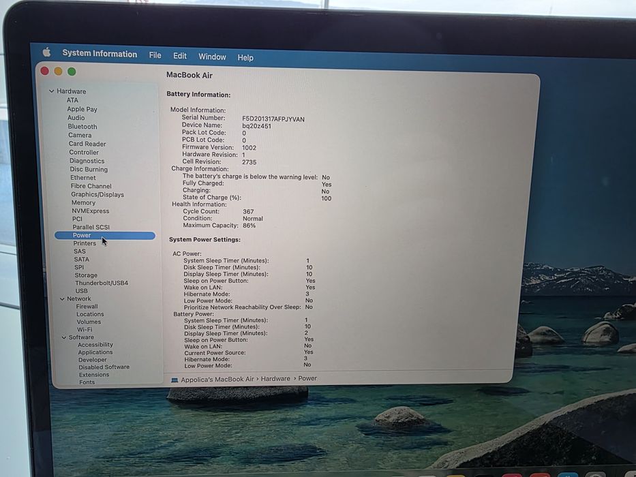Select SAS in the sidebar
Screen dimensions: 636x477
80,251
